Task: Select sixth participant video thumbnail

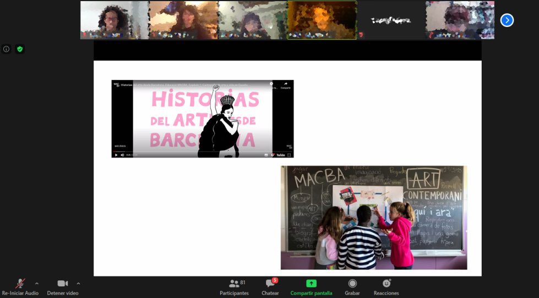Action: tap(460, 20)
